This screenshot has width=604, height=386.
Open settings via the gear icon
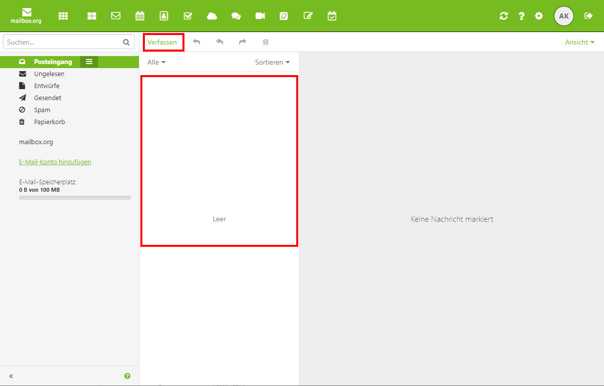click(539, 16)
